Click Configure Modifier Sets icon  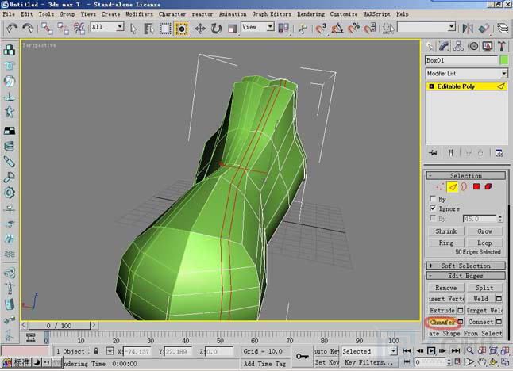pyautogui.click(x=499, y=153)
